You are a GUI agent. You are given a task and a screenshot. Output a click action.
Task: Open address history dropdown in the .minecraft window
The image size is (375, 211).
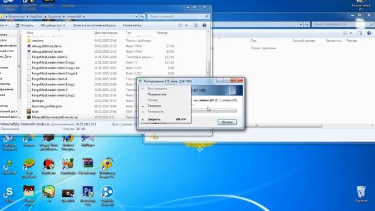(x=137, y=16)
